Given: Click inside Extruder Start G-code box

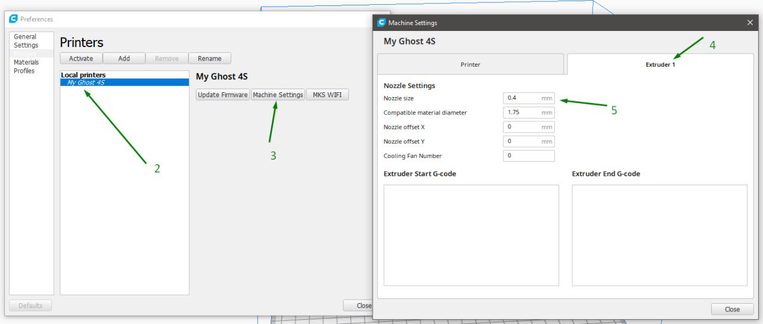Looking at the screenshot, I should [x=472, y=235].
